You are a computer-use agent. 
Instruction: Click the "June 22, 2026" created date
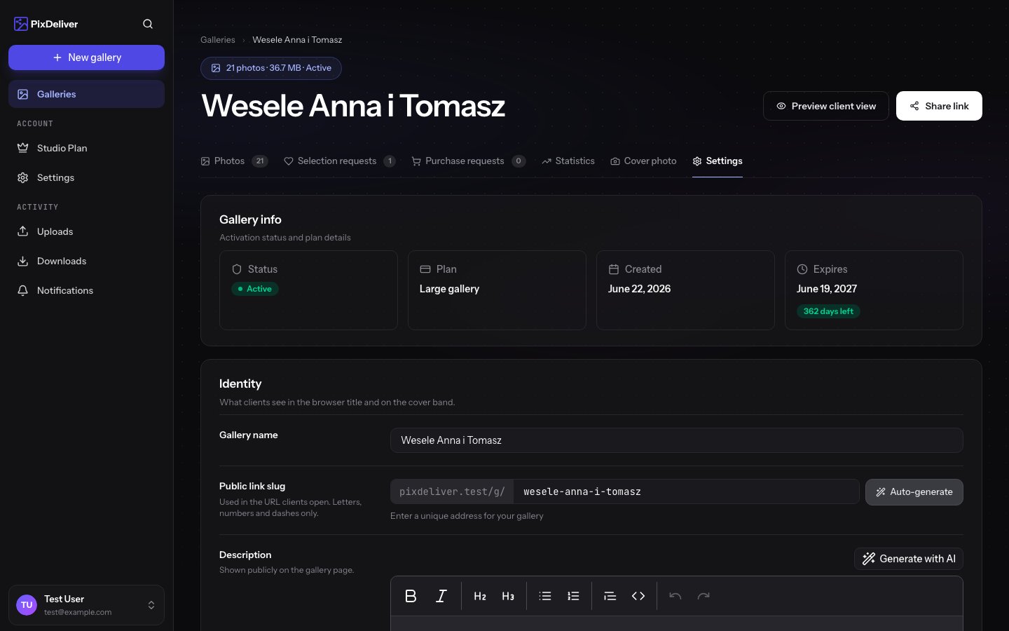pos(639,289)
